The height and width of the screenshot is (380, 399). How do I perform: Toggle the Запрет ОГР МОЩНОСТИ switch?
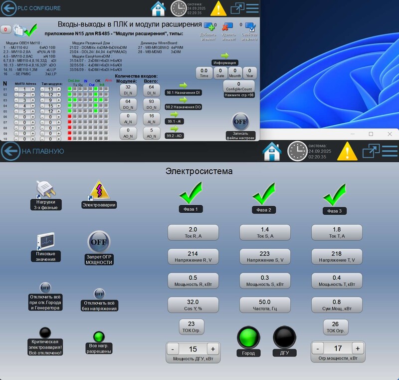point(98,242)
